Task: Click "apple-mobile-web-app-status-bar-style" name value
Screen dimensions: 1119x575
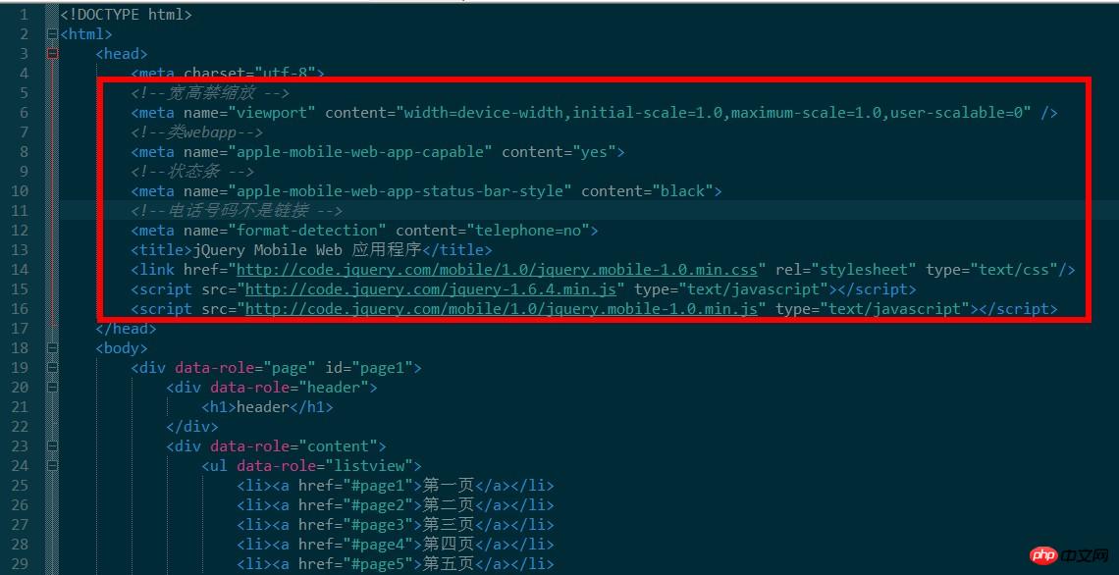Action: tap(400, 191)
